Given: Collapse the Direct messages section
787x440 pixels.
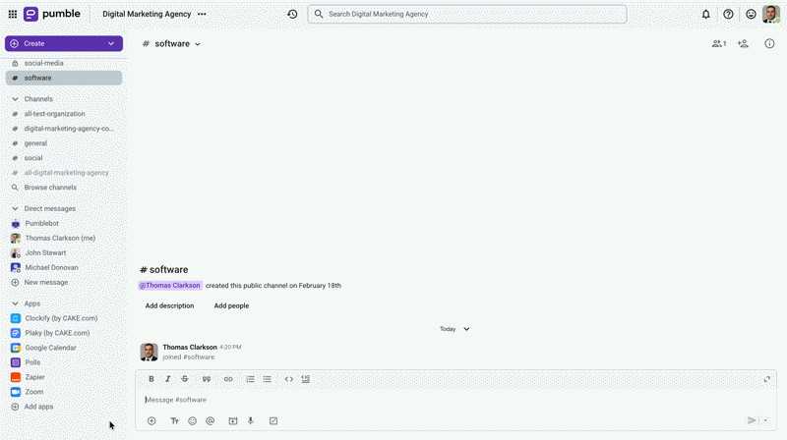Looking at the screenshot, I should coord(15,208).
